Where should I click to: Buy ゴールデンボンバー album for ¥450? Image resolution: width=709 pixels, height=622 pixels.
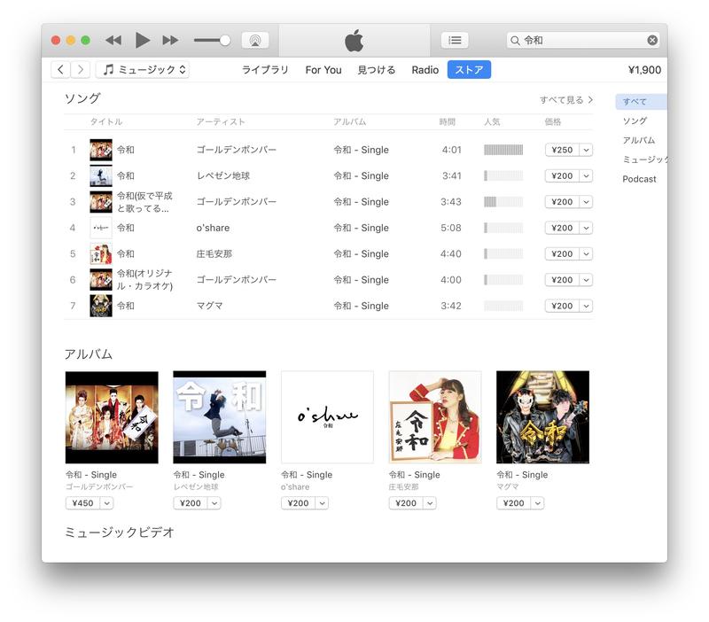click(x=82, y=503)
